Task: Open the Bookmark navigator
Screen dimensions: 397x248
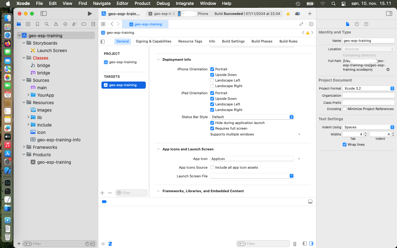Action: (37, 24)
